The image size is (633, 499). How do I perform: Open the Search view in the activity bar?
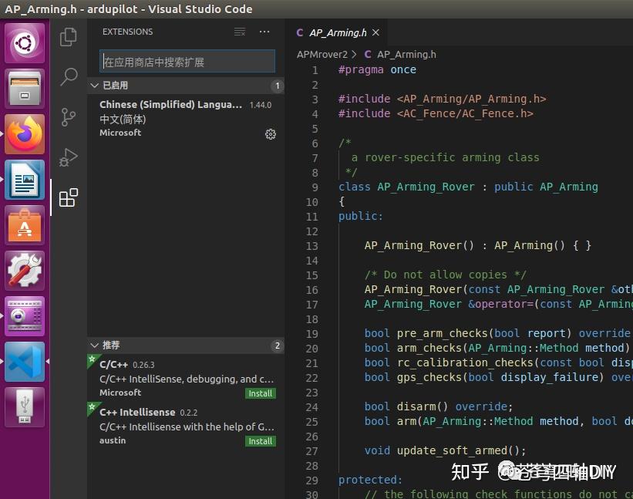click(68, 76)
